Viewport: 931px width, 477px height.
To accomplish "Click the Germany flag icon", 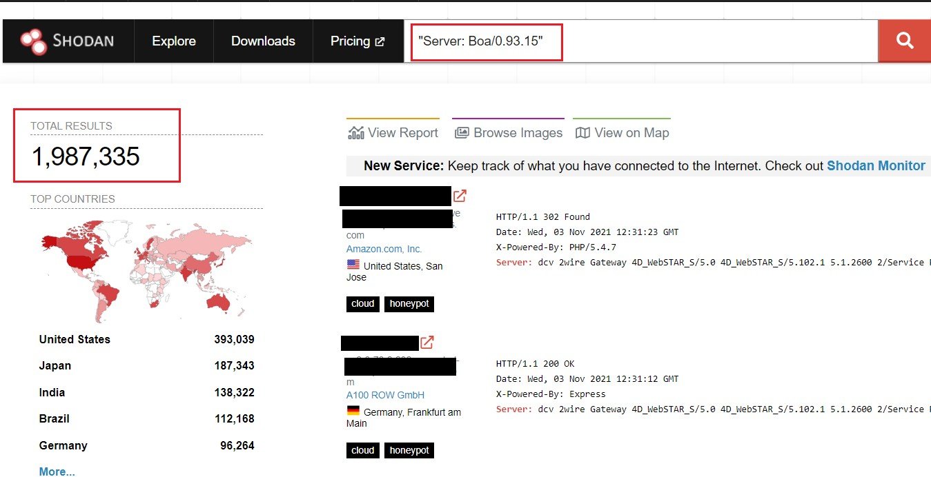I will (353, 411).
